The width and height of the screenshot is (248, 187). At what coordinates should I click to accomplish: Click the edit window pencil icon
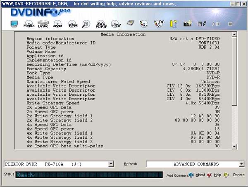click(x=202, y=24)
